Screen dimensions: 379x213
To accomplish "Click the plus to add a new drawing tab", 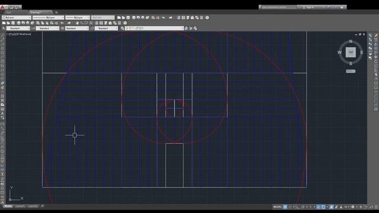I will coord(56,12).
